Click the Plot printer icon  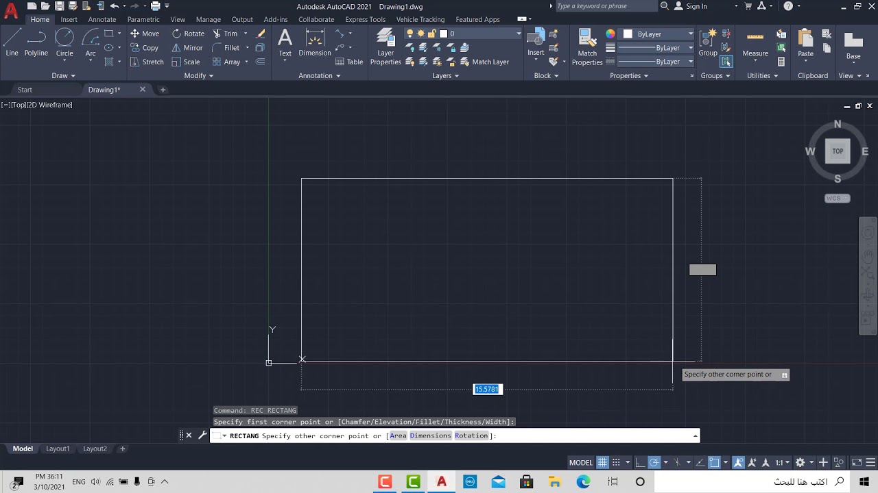point(156,6)
